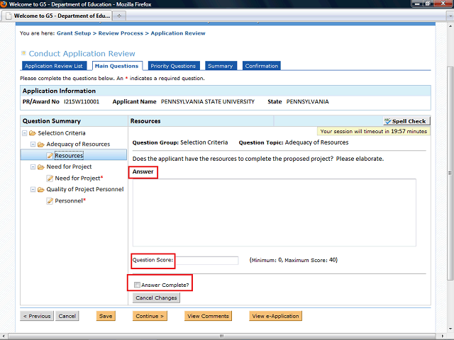This screenshot has width=454, height=340.
Task: Click the Need for Project pencil icon
Action: pos(50,178)
